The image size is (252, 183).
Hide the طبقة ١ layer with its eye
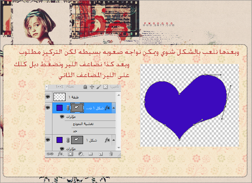(48, 97)
